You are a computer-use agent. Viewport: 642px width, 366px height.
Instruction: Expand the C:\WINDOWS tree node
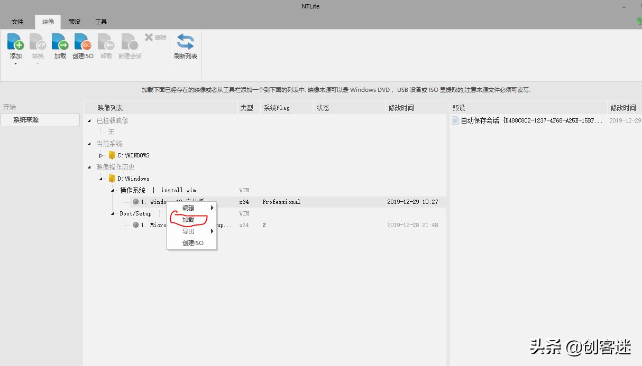tap(100, 155)
